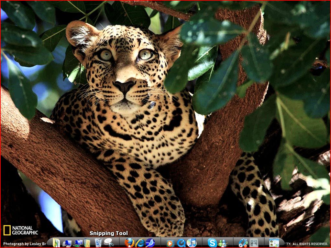331x248 pixels.
Task: Open dock settings gear icon
Action: 243,243
